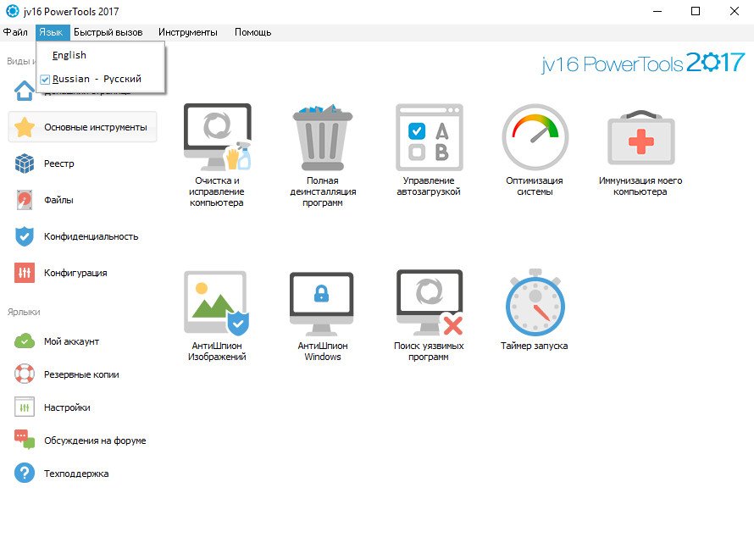Viewport: 754px width, 543px height.
Task: Click the star icon for Основные инструменты
Action: pyautogui.click(x=24, y=127)
